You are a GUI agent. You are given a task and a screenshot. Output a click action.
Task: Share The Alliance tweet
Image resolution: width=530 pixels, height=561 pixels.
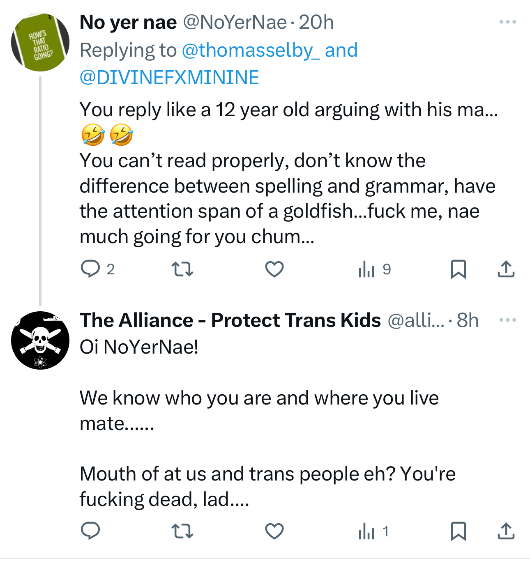pos(506,531)
